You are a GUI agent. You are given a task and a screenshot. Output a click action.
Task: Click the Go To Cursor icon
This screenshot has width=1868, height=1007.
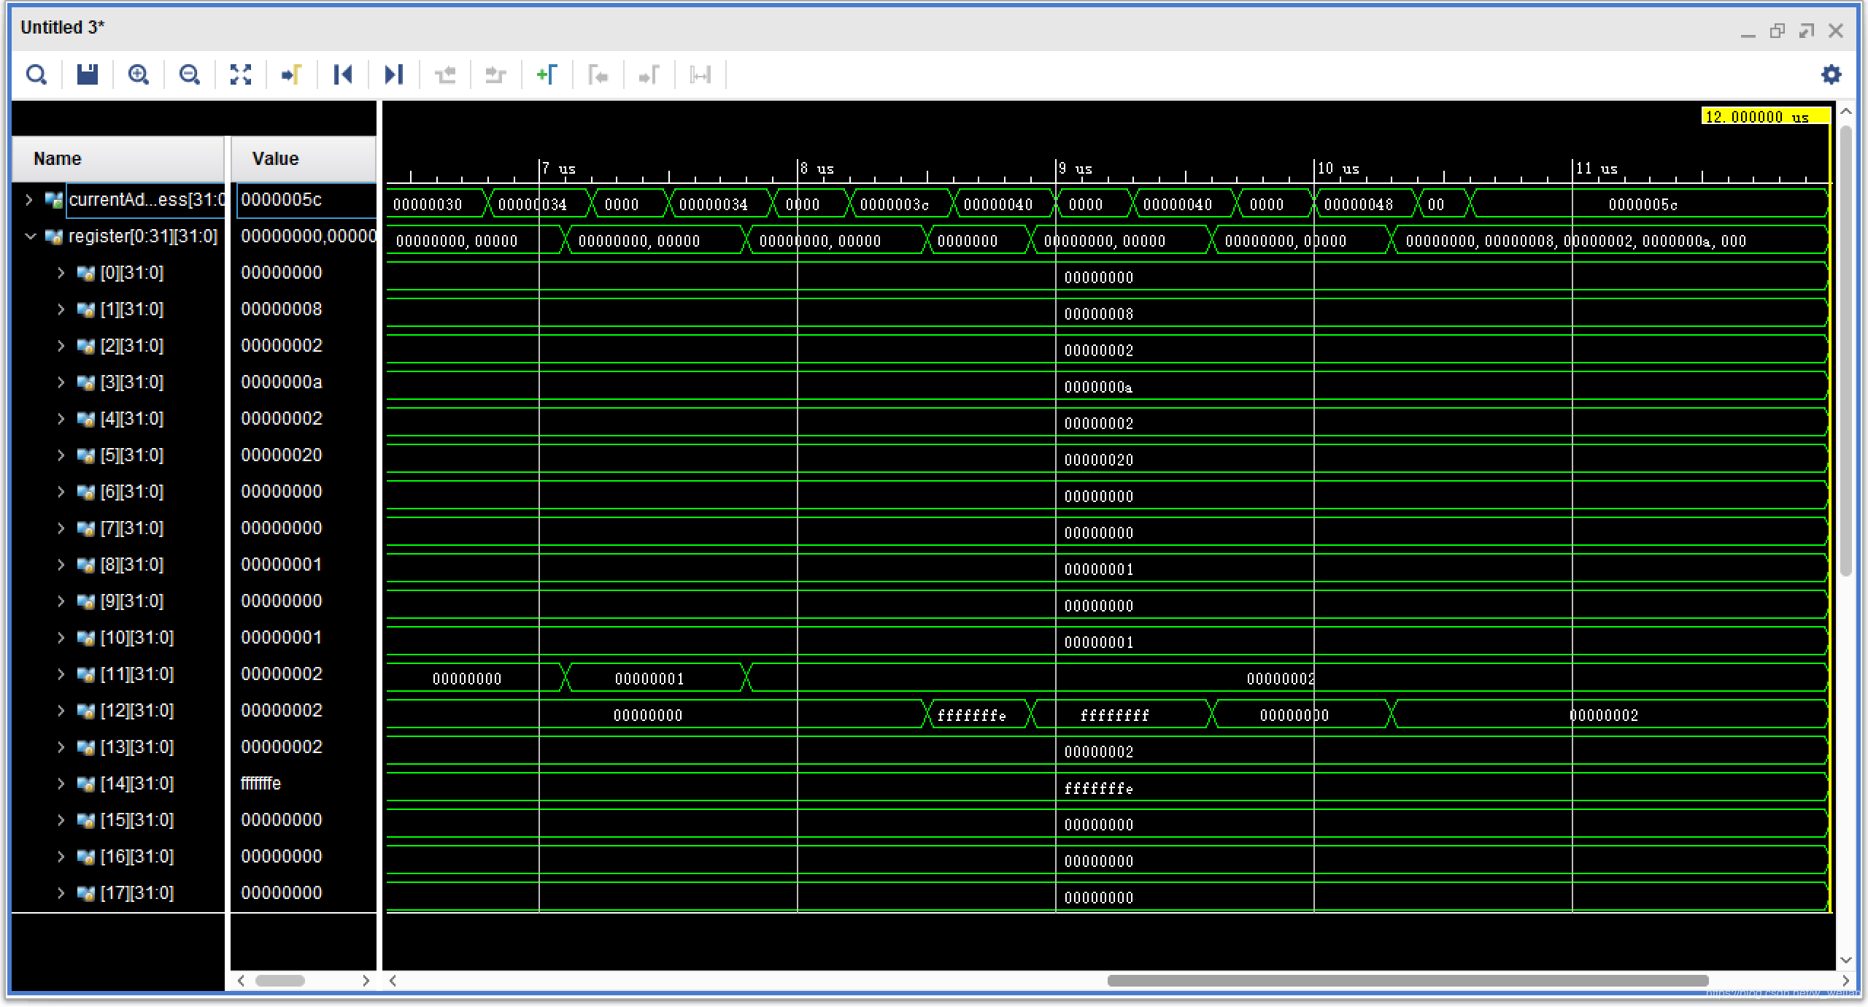coord(291,74)
